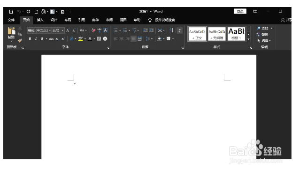Apply subscript formatting
The width and height of the screenshot is (299, 171).
click(x=57, y=39)
